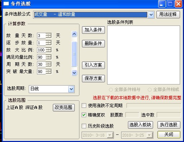Click the 执行选股 button
This screenshot has width=184, height=142.
(169, 125)
